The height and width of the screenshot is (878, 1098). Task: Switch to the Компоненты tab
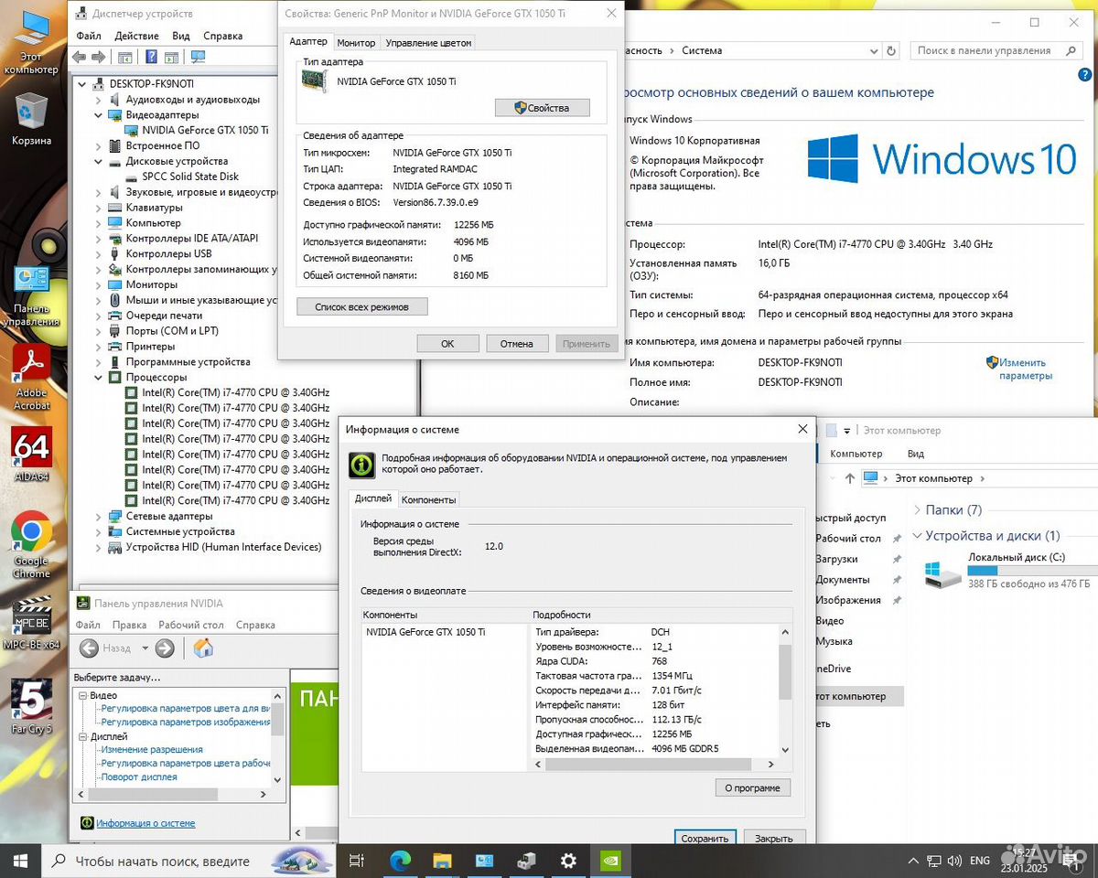(x=428, y=499)
